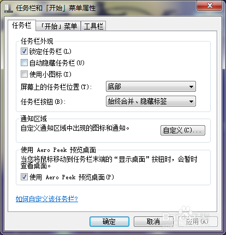Click the 屏幕上的任务栏位置(T) label
Viewport: 226px width, 235px height.
[56, 87]
